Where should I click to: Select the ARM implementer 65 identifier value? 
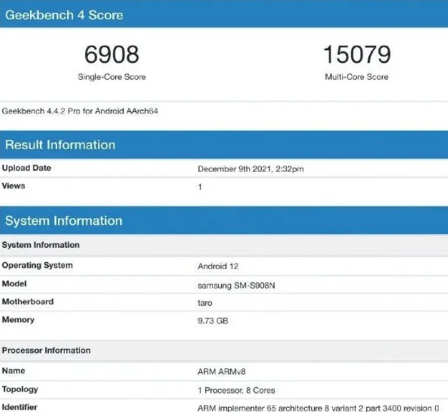(318, 408)
